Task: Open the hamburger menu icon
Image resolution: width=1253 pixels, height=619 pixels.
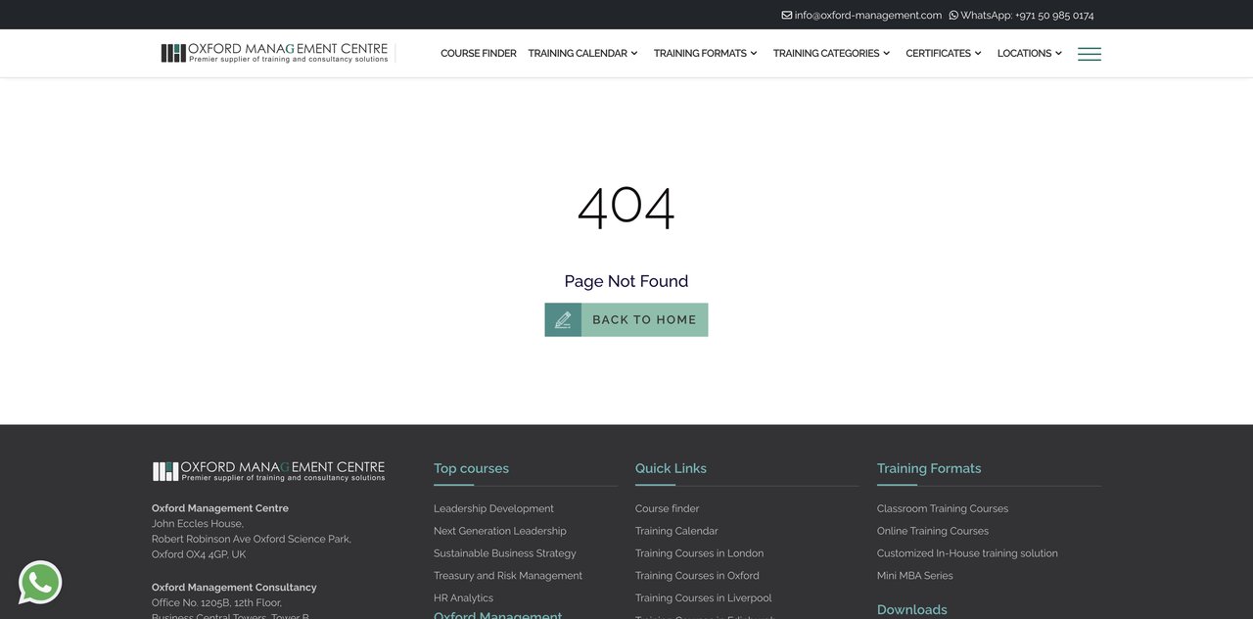Action: coord(1090,54)
